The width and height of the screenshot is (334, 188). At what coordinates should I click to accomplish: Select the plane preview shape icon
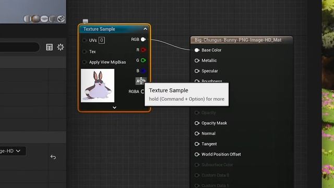point(44,19)
